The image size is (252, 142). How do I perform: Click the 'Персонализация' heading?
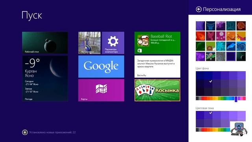[x=222, y=9]
